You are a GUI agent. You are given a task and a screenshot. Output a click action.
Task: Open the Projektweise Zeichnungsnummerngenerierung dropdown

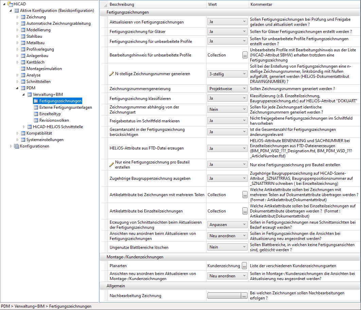(x=227, y=88)
